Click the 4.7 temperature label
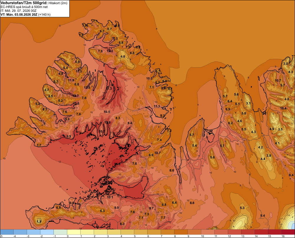Image resolution: width=295 pixels, height=238 pixels. (x=47, y=90)
